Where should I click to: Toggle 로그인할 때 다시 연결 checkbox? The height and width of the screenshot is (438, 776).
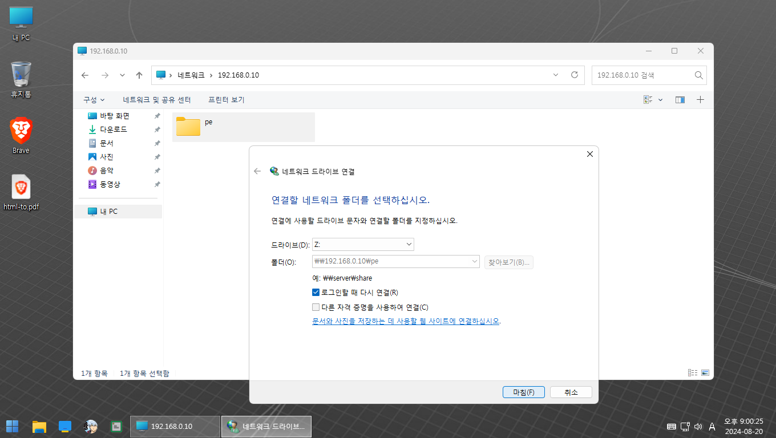pos(316,292)
